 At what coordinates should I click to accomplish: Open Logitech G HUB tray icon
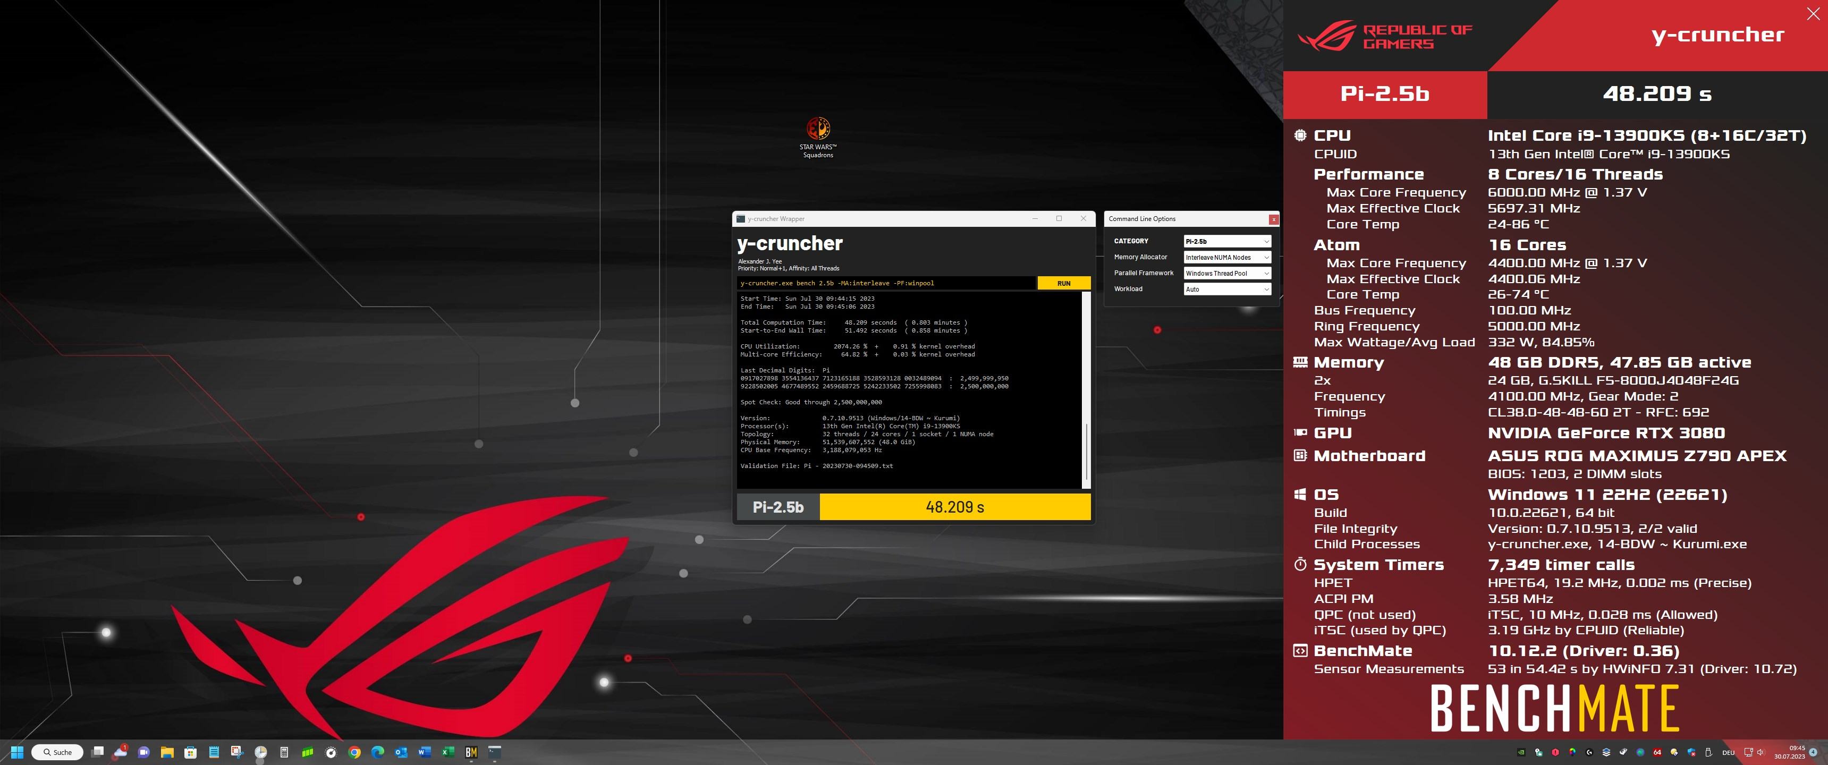(1589, 752)
